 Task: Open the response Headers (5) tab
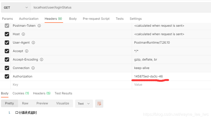(42, 93)
